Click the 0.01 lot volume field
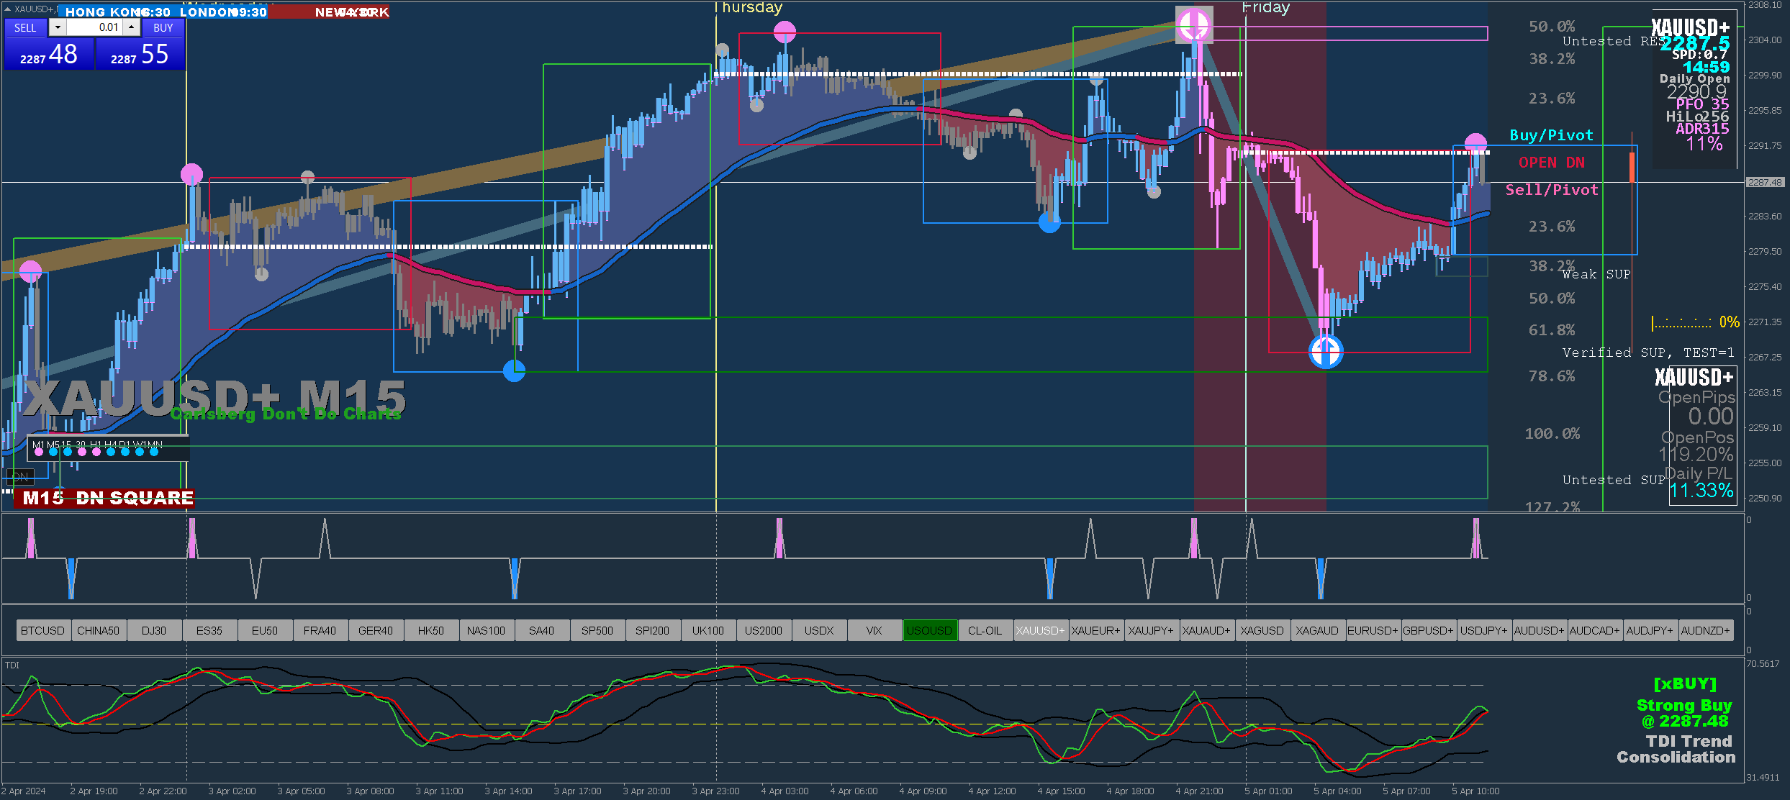The image size is (1790, 800). coord(94,28)
